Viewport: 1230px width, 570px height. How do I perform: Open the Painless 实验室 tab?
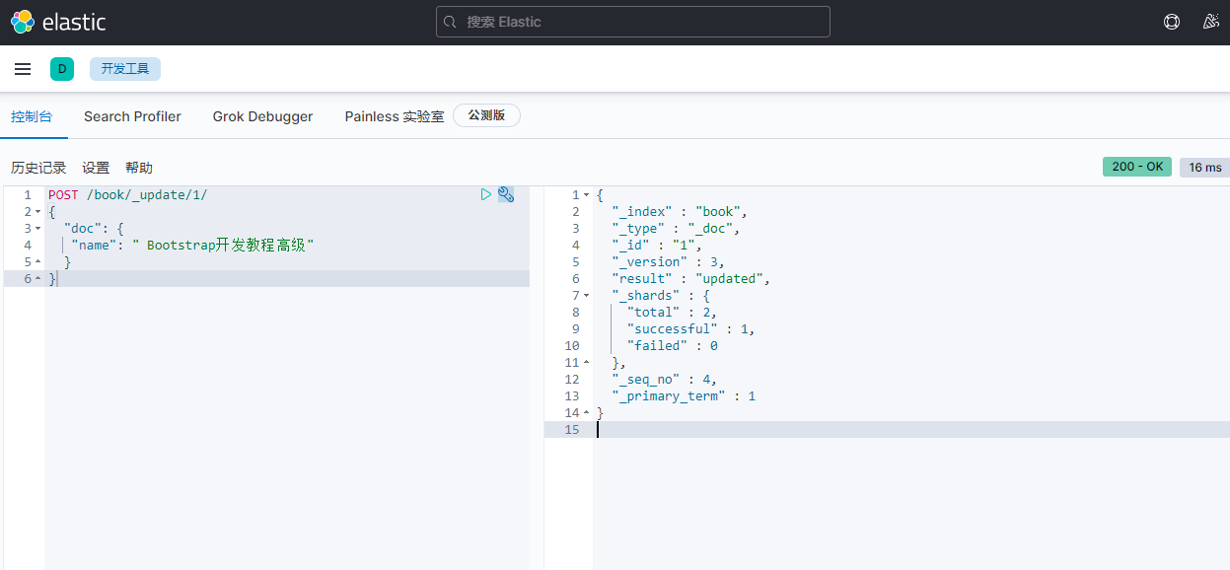pos(394,116)
